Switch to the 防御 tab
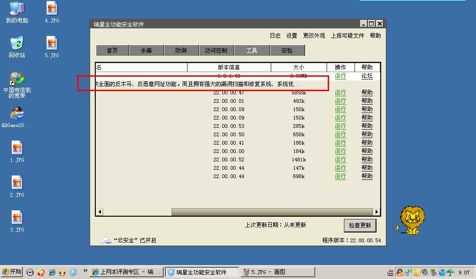476x279 pixels. tap(181, 50)
